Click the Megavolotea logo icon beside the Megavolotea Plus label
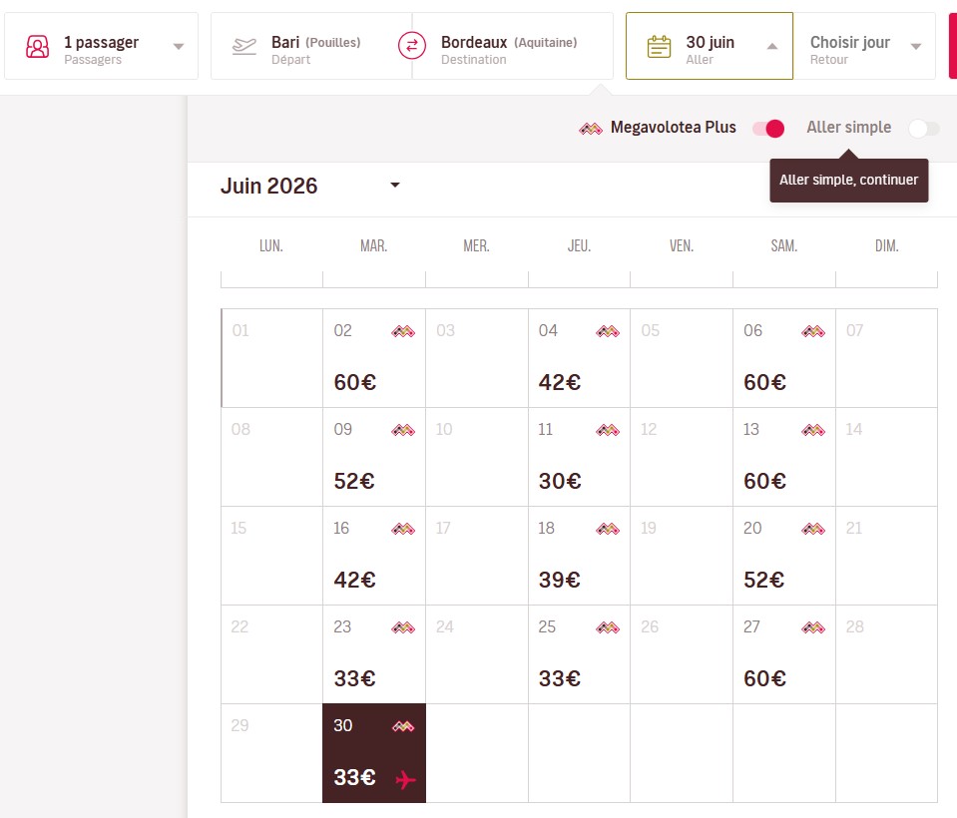Image resolution: width=957 pixels, height=818 pixels. pos(591,128)
